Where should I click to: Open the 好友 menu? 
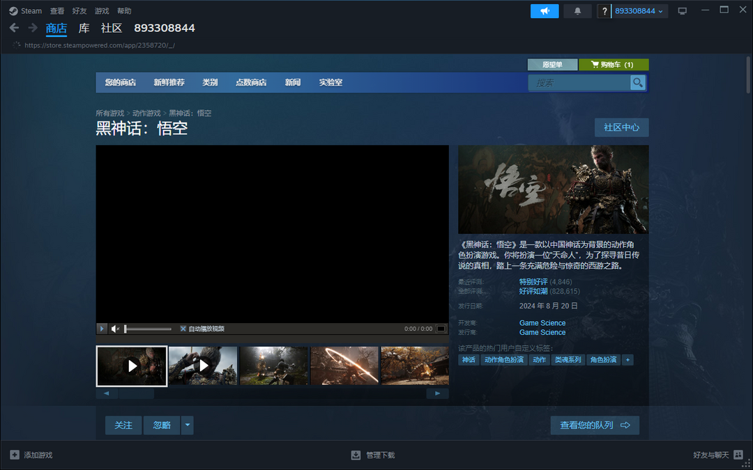coord(79,10)
